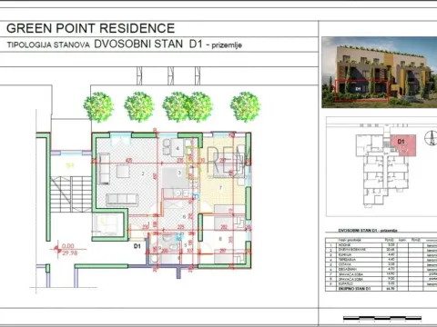The image size is (437, 327).
Task: Select the 297 dimension in room 8
Action: pyautogui.click(x=223, y=251)
